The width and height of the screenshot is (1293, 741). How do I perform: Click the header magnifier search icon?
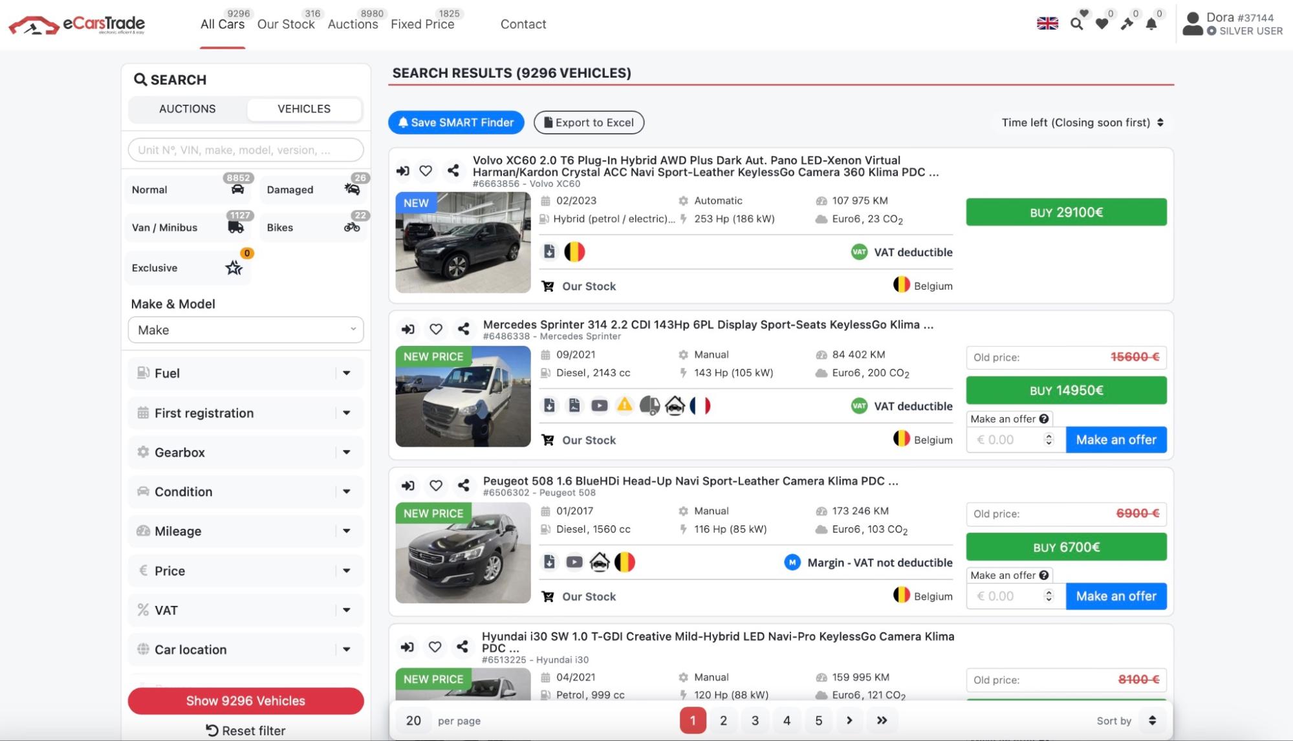coord(1076,25)
